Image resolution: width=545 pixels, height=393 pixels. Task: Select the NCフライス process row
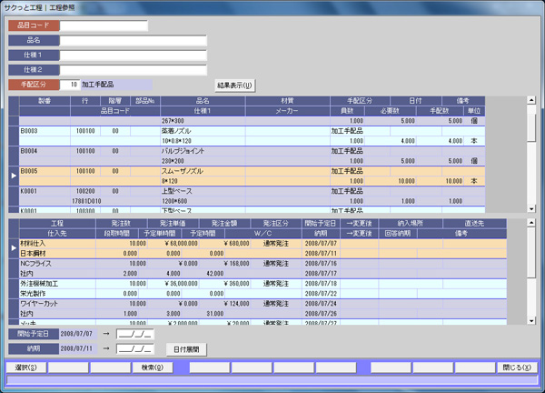44,264
